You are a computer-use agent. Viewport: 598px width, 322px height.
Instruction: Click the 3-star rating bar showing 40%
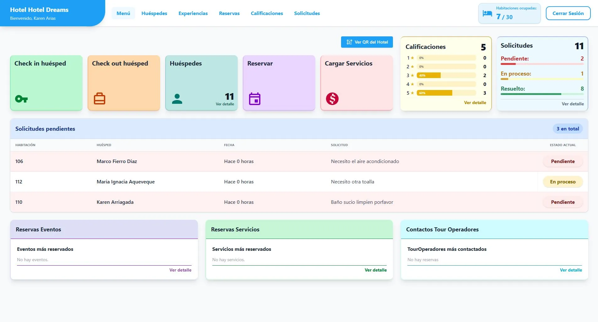(x=446, y=75)
